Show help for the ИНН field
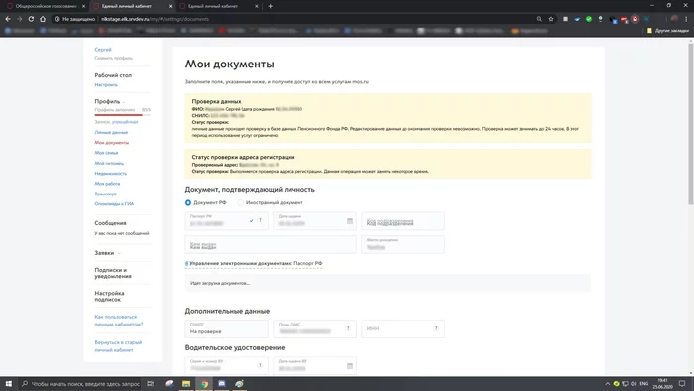Viewport: 694px width, 391px height. pos(436,328)
